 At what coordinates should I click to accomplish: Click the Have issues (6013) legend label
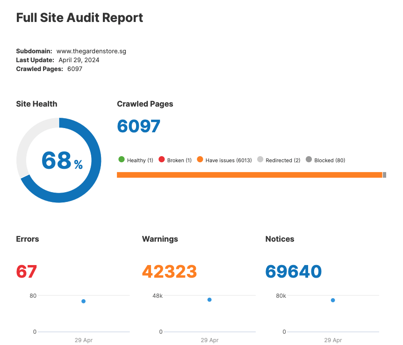229,160
